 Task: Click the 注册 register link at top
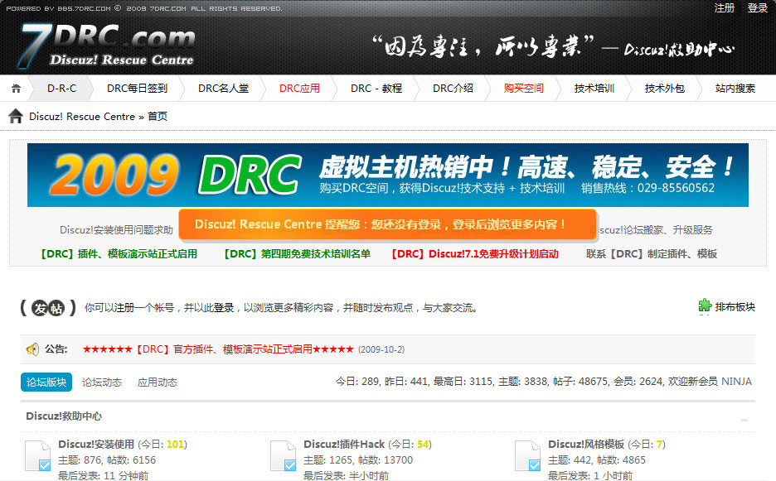[x=725, y=8]
